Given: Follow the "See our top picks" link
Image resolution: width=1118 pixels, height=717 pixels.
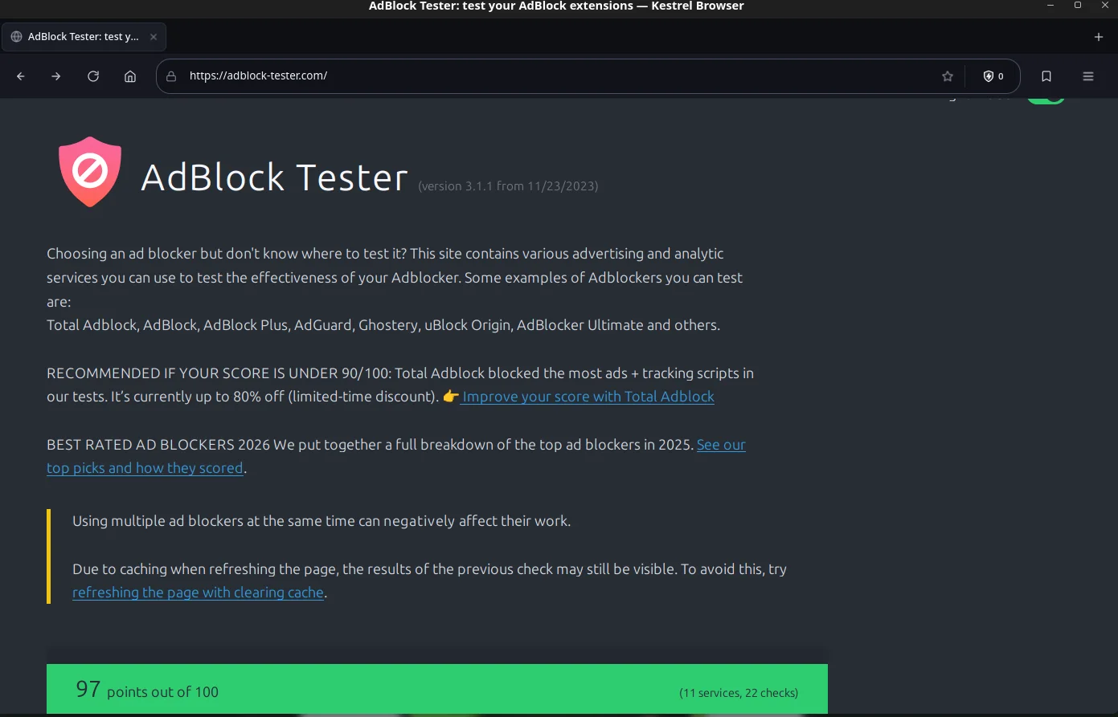Looking at the screenshot, I should tap(396, 456).
